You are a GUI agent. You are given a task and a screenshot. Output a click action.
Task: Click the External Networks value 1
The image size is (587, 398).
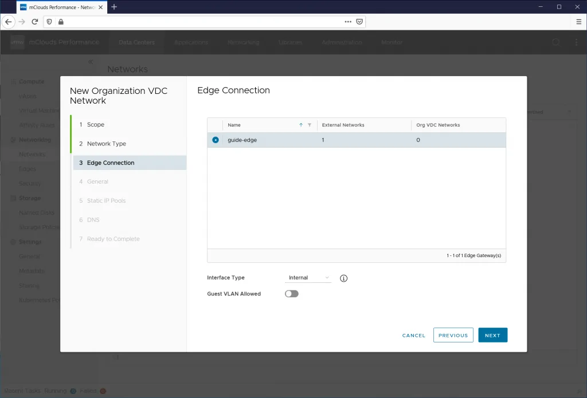pyautogui.click(x=323, y=140)
